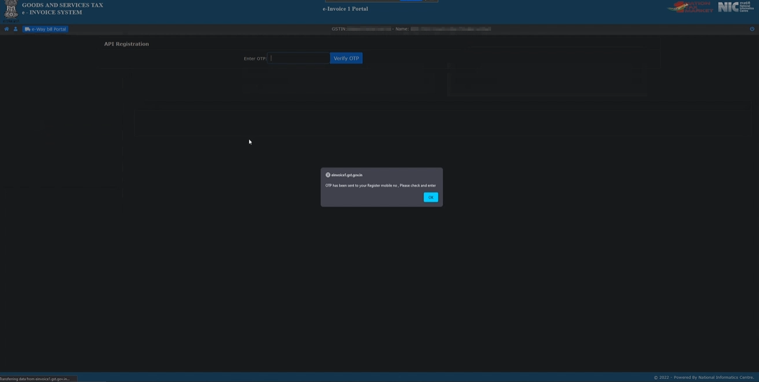Screen dimensions: 759x382
Task: Click the OTP sent message in the dialog
Action: [381, 185]
